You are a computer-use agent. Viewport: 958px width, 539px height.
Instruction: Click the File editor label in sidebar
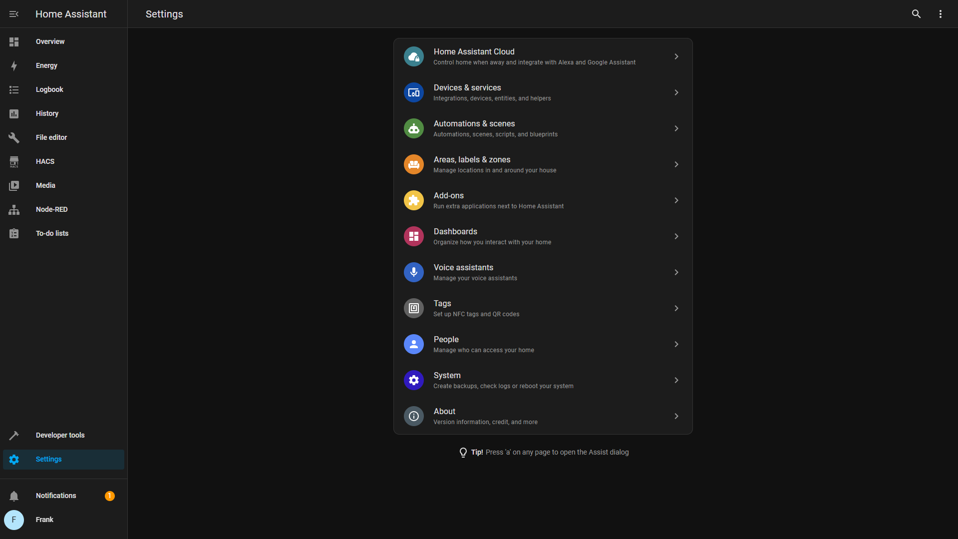pyautogui.click(x=51, y=137)
